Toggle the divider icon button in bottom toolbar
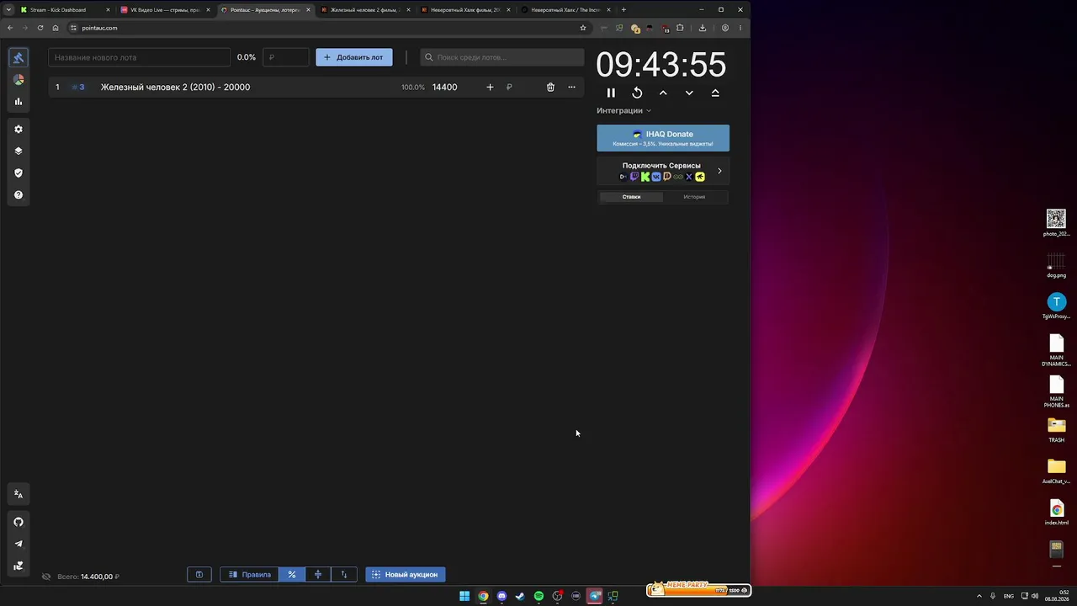Screen dimensions: 1077x606 (318, 575)
